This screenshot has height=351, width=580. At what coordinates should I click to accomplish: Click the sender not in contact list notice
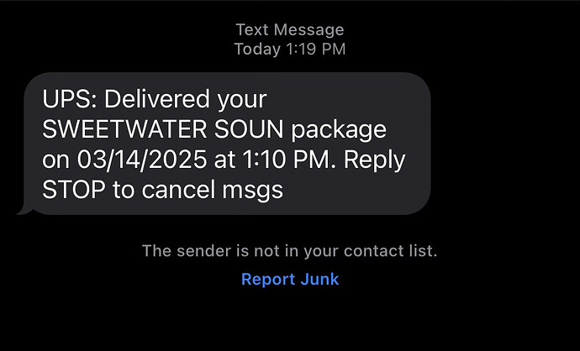290,250
